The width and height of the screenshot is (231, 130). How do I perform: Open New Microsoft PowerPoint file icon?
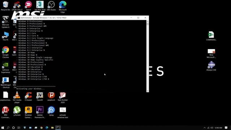pos(211,53)
